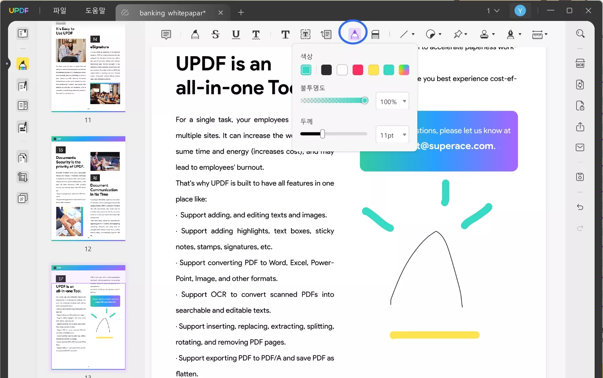Open the 100% opacity dropdown
603x378 pixels.
click(x=392, y=101)
